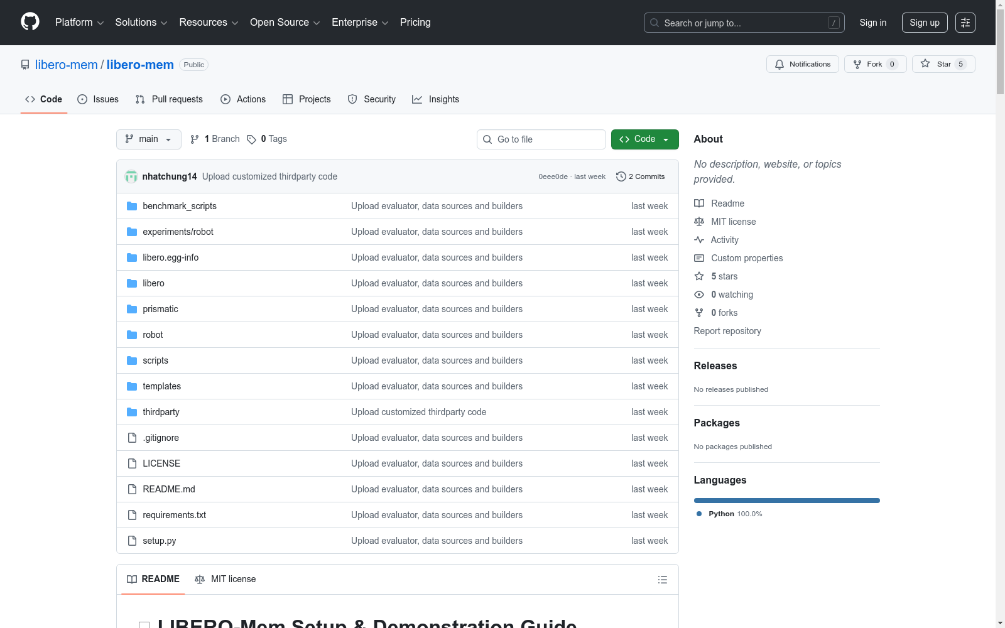This screenshot has width=1005, height=628.
Task: Expand the green Code dropdown button
Action: (644, 139)
